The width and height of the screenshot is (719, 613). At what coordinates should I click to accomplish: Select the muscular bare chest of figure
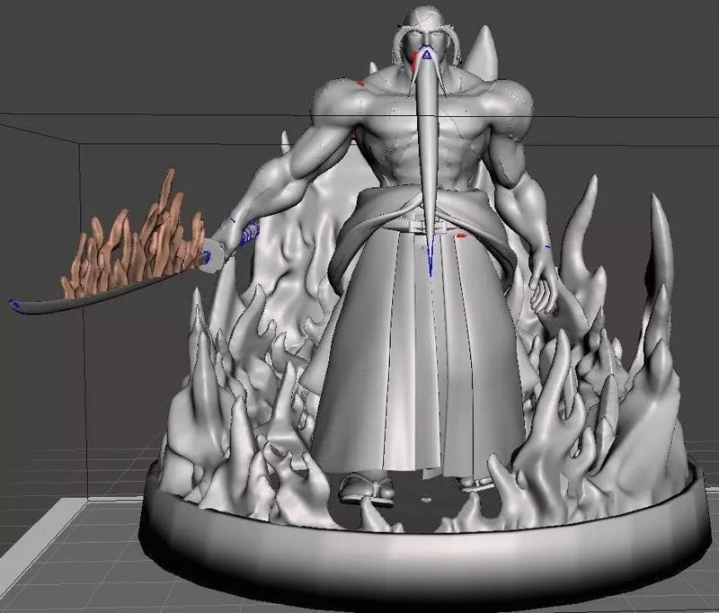(424, 133)
